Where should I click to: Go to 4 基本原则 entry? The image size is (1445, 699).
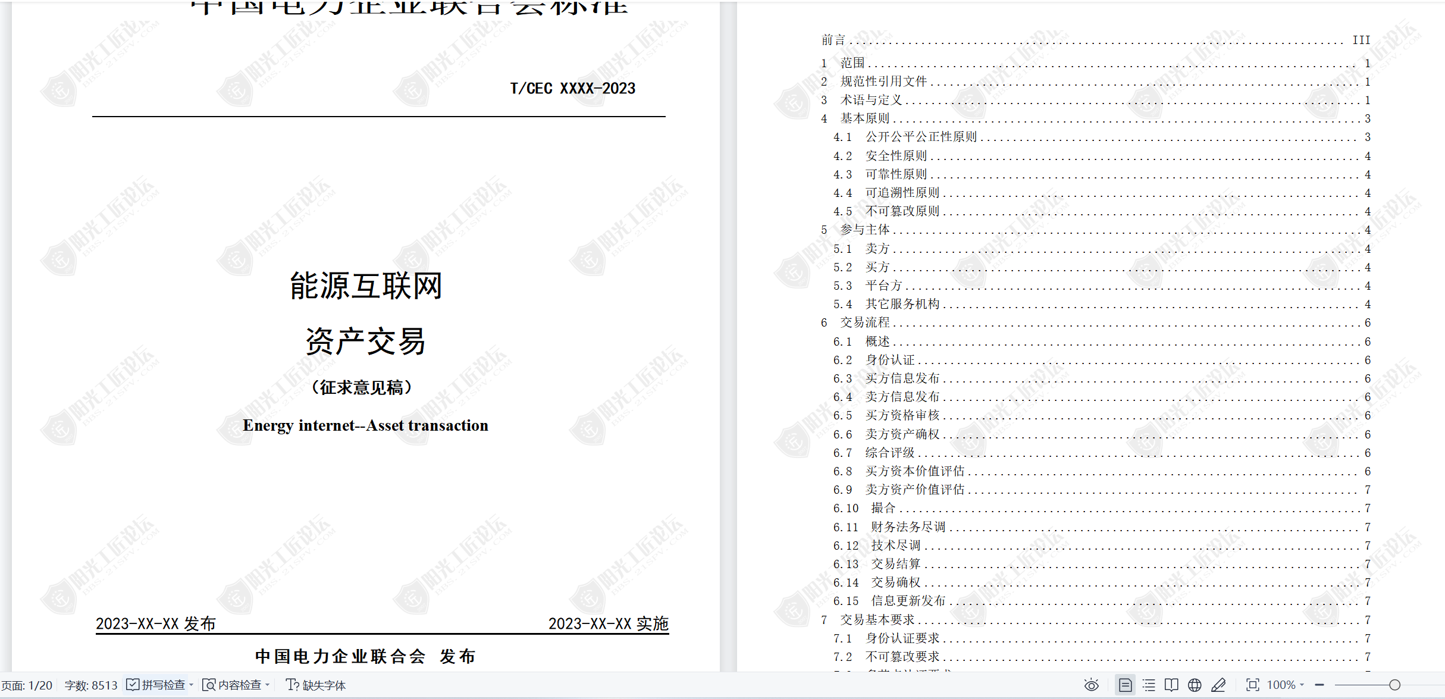(1096, 118)
